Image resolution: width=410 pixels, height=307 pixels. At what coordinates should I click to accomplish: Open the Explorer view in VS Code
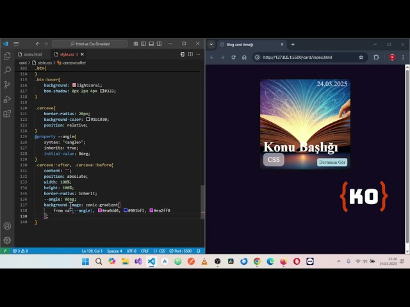coord(7,56)
